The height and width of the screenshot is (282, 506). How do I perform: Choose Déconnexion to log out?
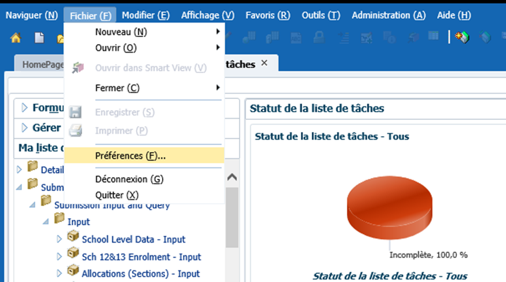[129, 180]
